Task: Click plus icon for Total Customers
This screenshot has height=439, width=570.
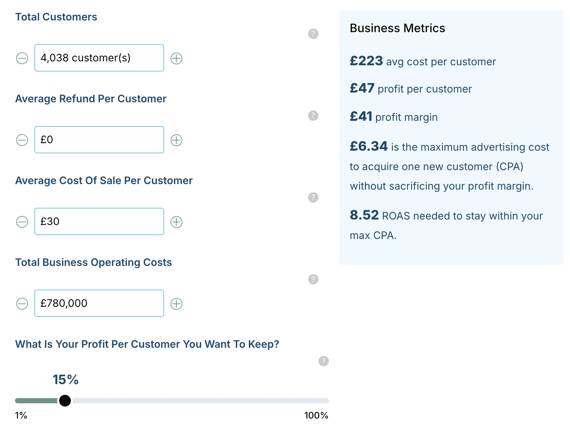Action: click(176, 58)
